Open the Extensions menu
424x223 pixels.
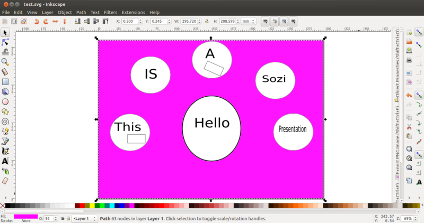[x=134, y=12]
